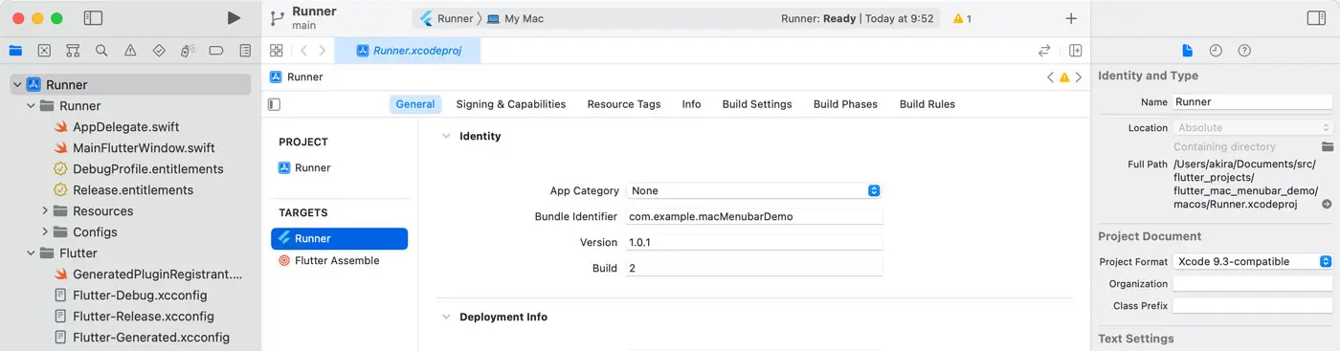Open the Issue navigator triangle icon
1340x351 pixels.
coord(130,51)
